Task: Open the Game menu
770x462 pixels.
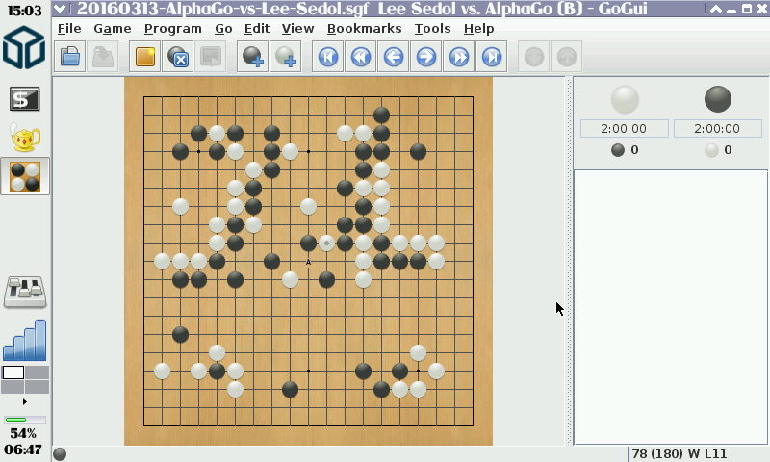Action: point(113,29)
